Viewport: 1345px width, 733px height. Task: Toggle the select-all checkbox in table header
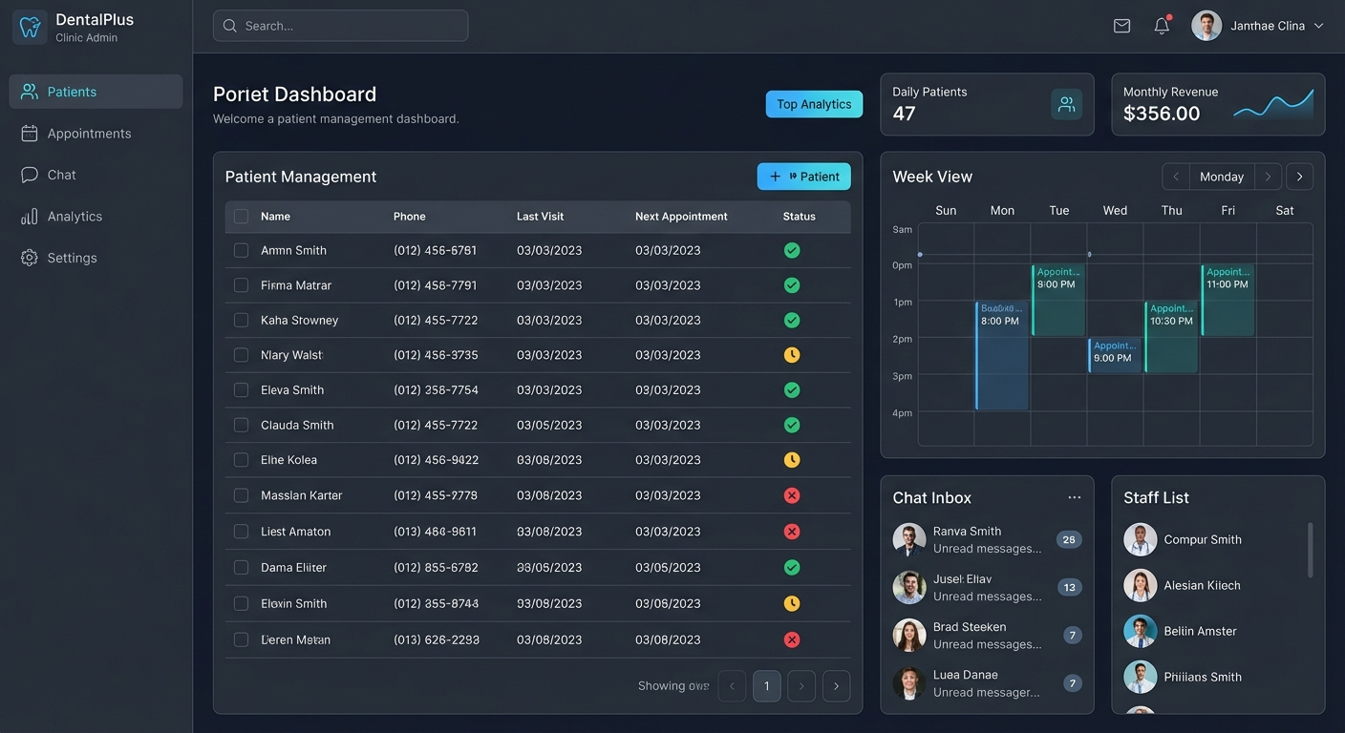241,217
